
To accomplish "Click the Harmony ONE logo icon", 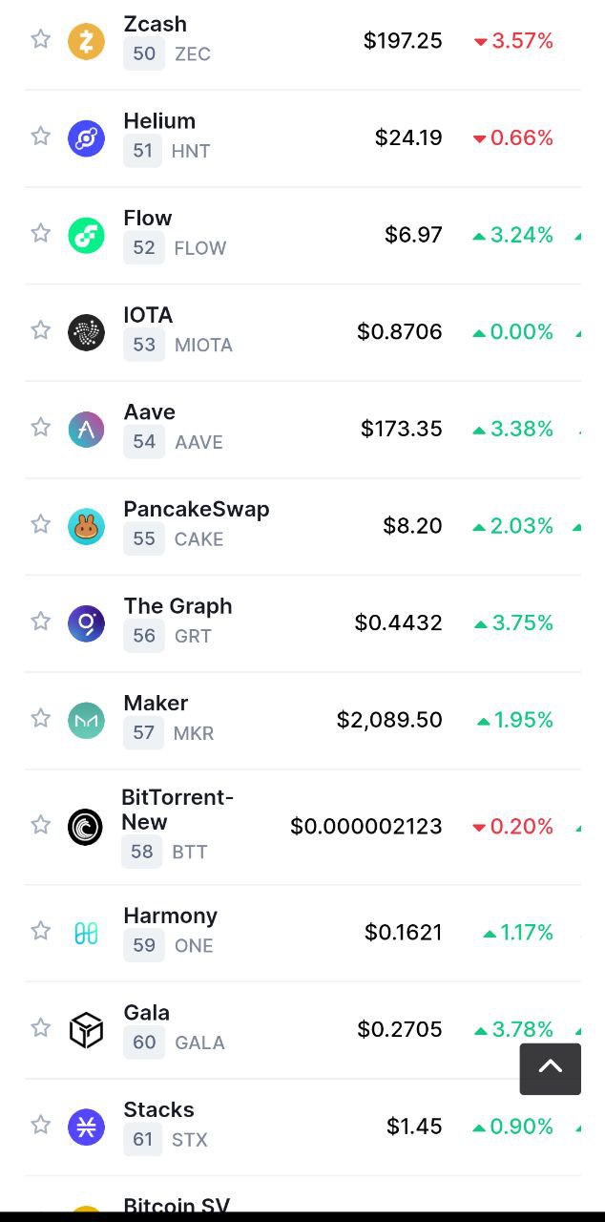I will [86, 933].
